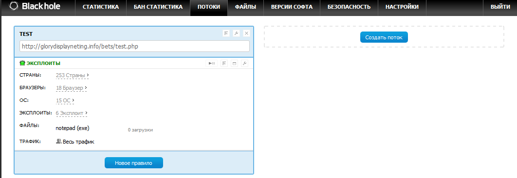The width and height of the screenshot is (517, 178).
Task: Delete the TEST thread with X icon
Action: click(x=246, y=33)
